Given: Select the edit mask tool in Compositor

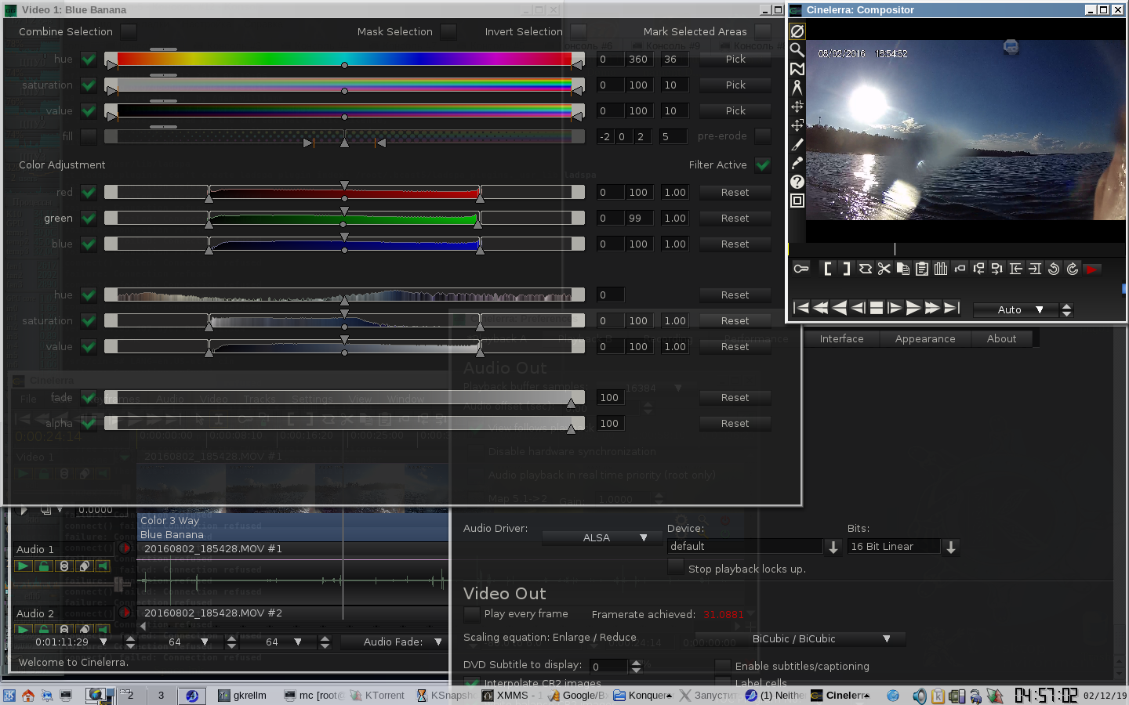Looking at the screenshot, I should tap(797, 69).
